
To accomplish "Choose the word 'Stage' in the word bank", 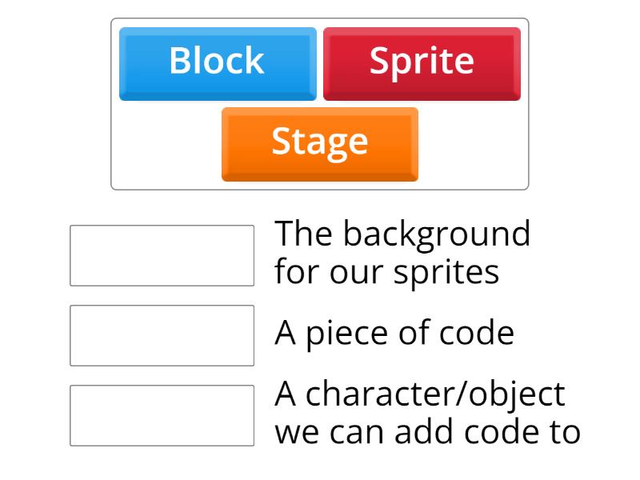I will coord(319,142).
